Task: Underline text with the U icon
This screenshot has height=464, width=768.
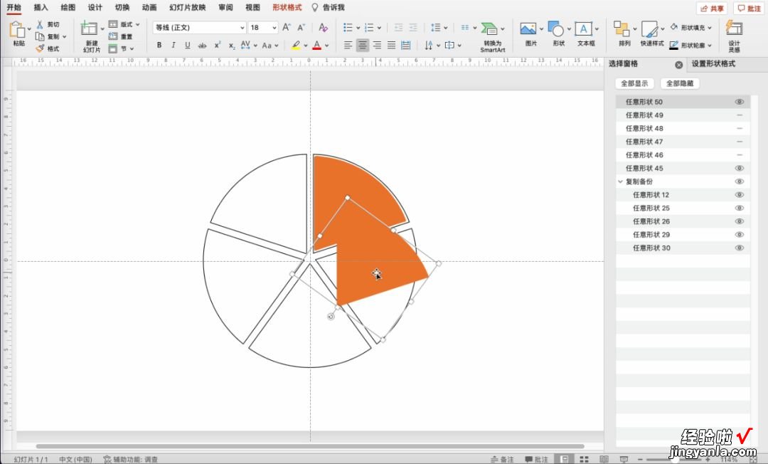Action: click(x=188, y=45)
